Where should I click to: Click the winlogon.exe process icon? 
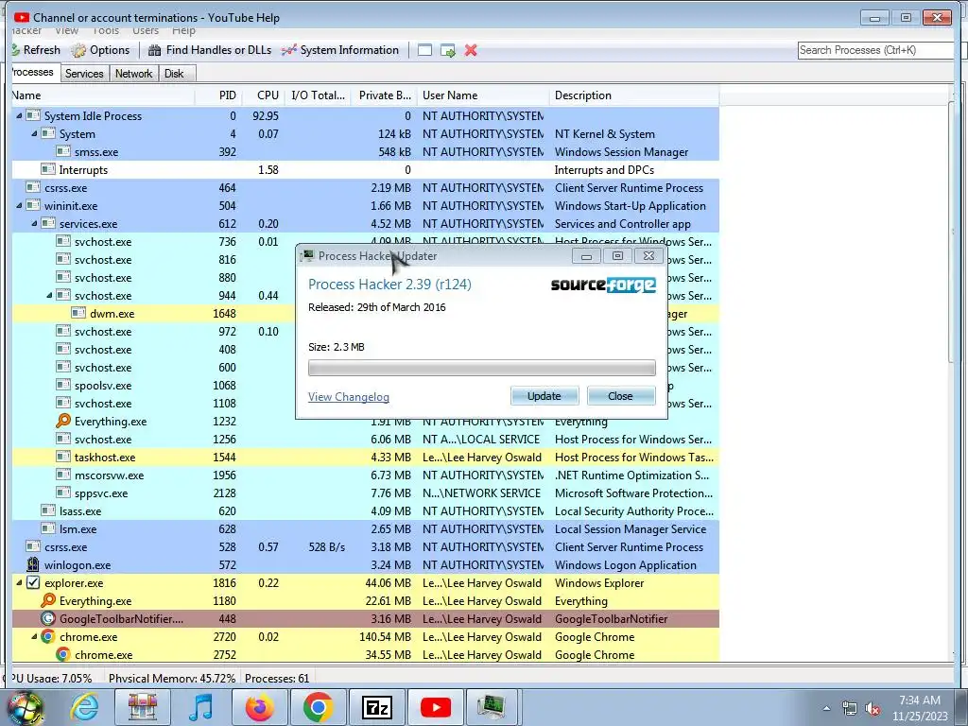pyautogui.click(x=33, y=565)
